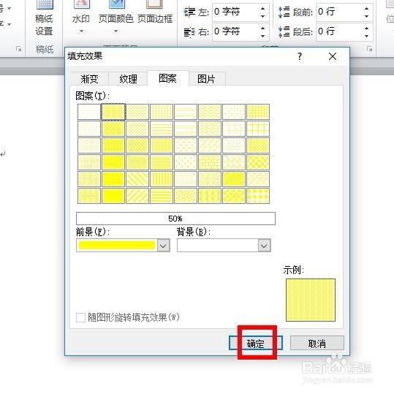
Task: Select the horizontal lines pattern in second row
Action: coord(162,129)
